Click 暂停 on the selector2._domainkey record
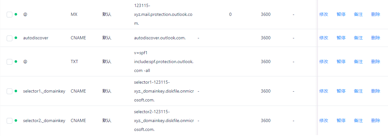 pos(341,120)
